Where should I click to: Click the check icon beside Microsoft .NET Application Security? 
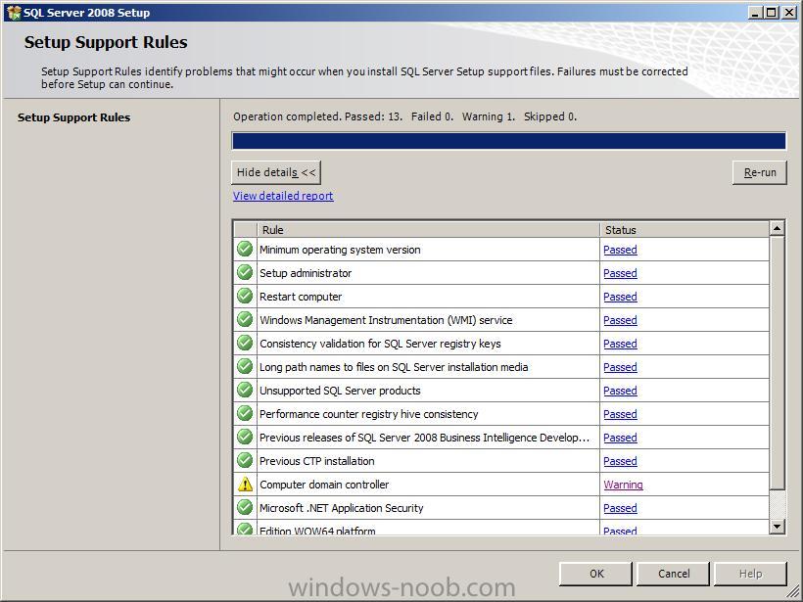coord(245,508)
